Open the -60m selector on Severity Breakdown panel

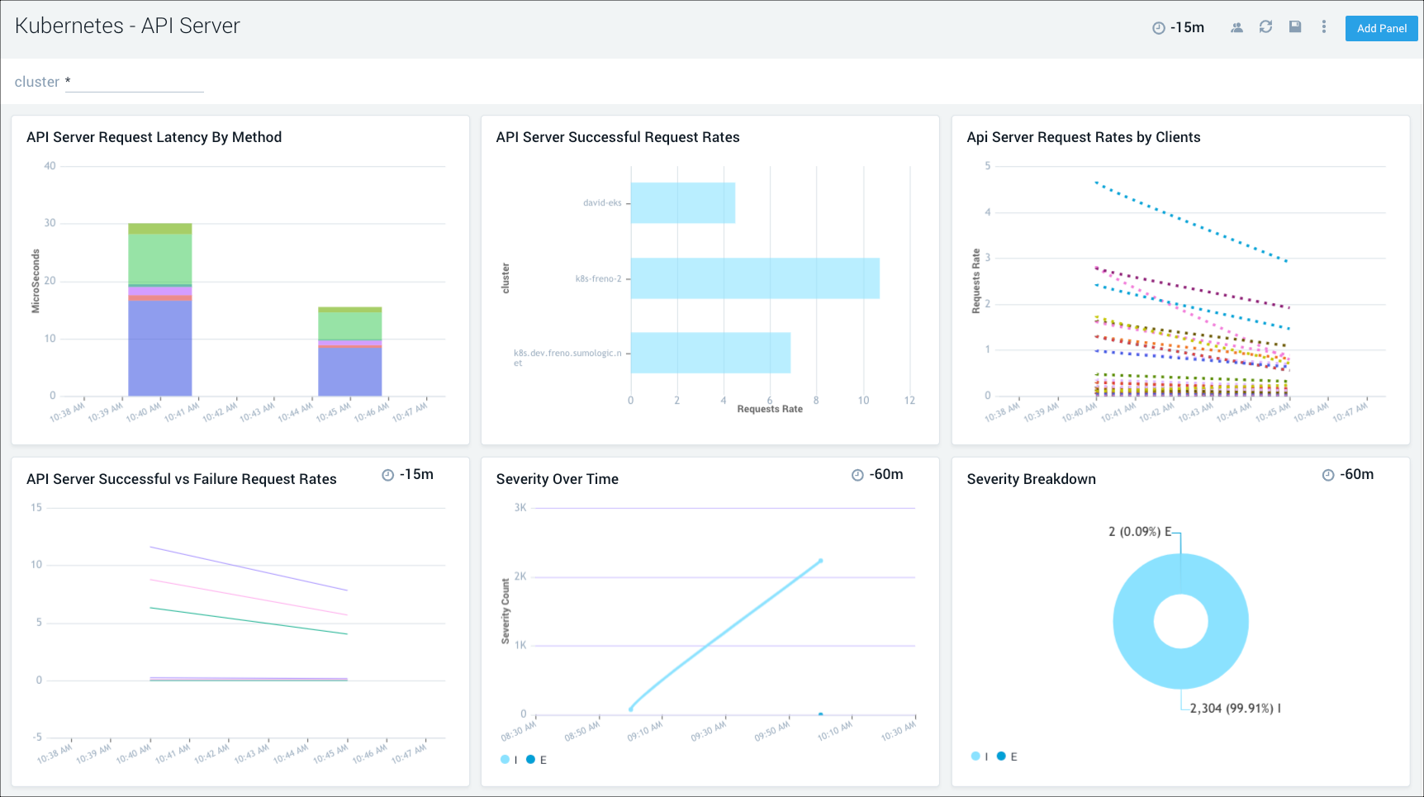[x=1356, y=474]
